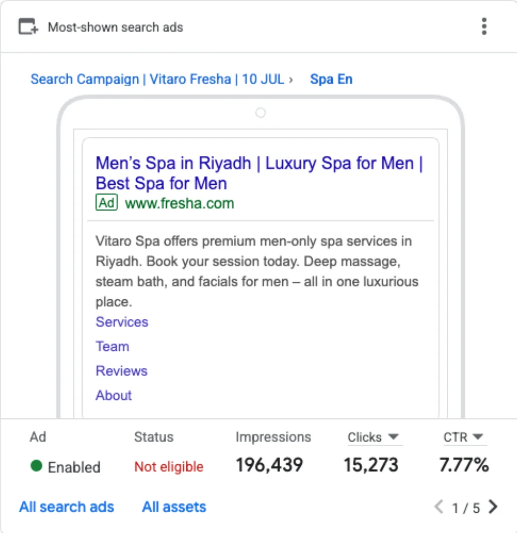Open All assets
Screen dimensions: 517x533
174,507
